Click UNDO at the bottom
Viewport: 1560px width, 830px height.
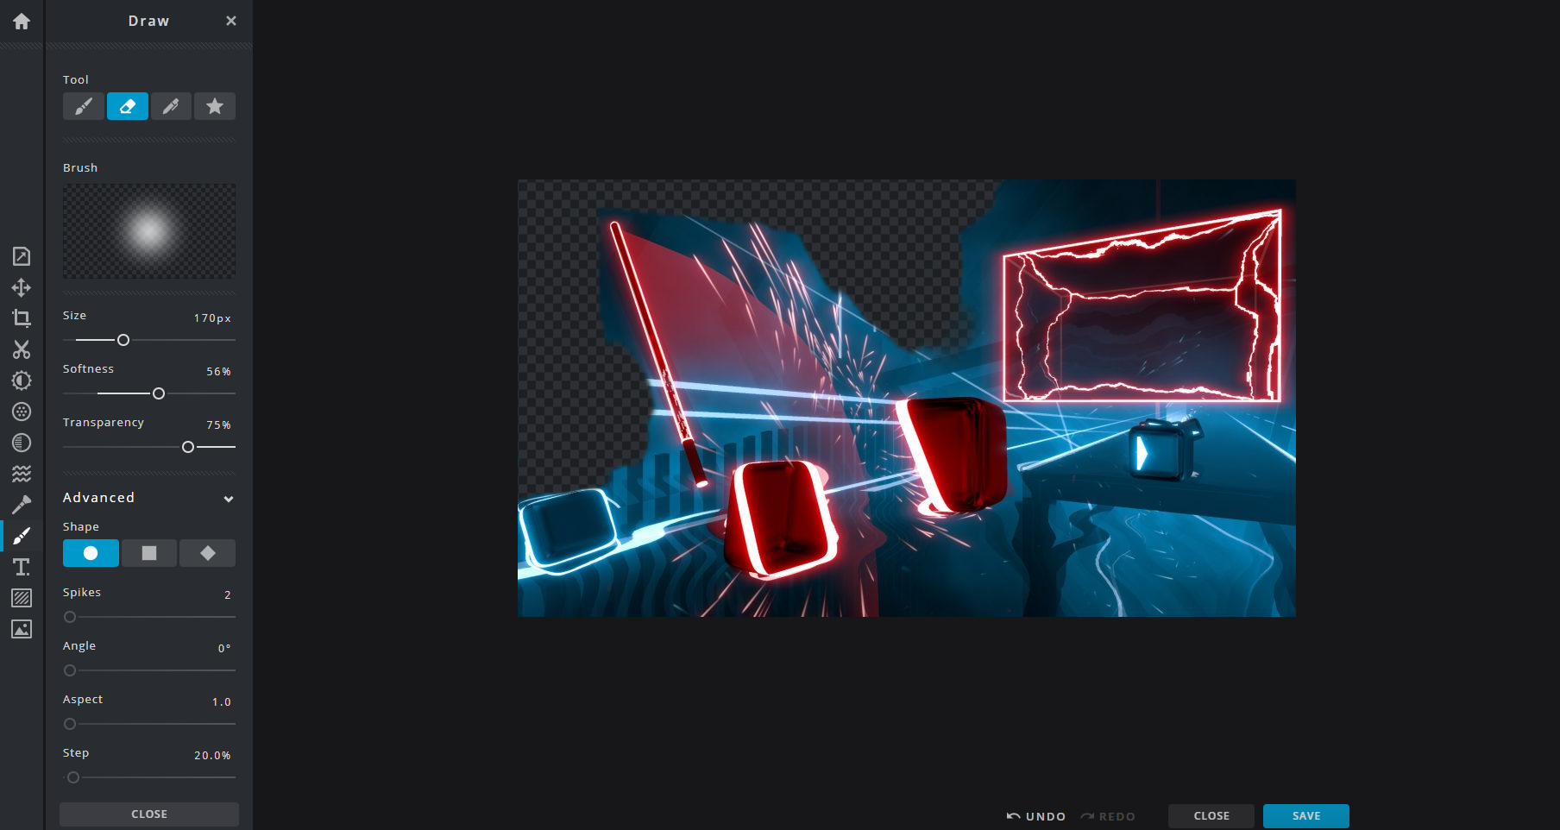tap(1036, 816)
